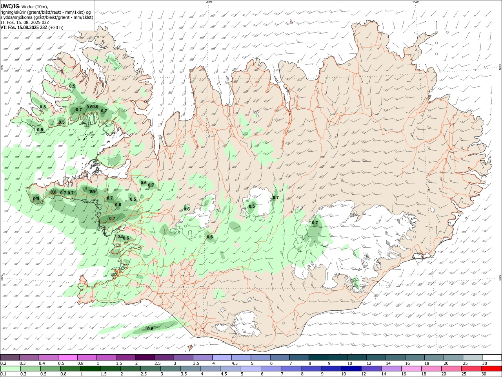Click the 'UWC/IG: Vindur (10m)' title text

tap(24, 6)
